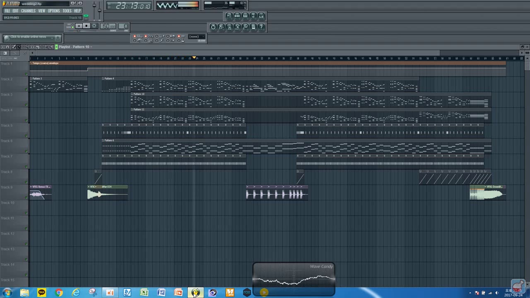The image size is (530, 298).
Task: Pause the song playback
Action: click(x=79, y=26)
